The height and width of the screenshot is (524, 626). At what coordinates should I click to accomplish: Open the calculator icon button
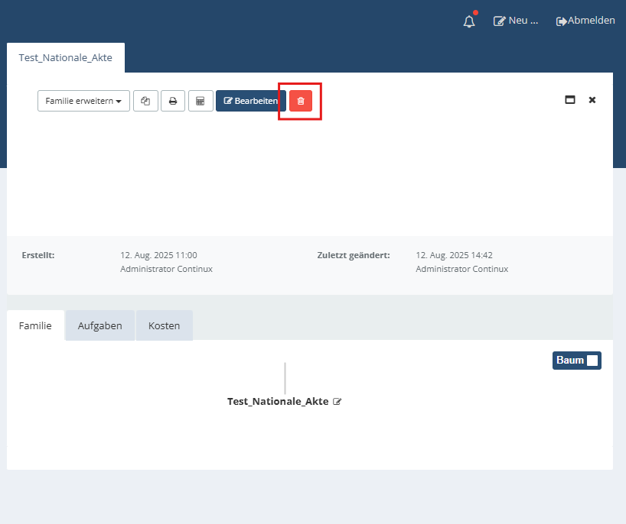(x=201, y=101)
